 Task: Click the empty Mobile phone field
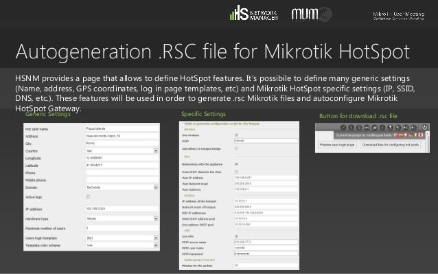pos(122,180)
